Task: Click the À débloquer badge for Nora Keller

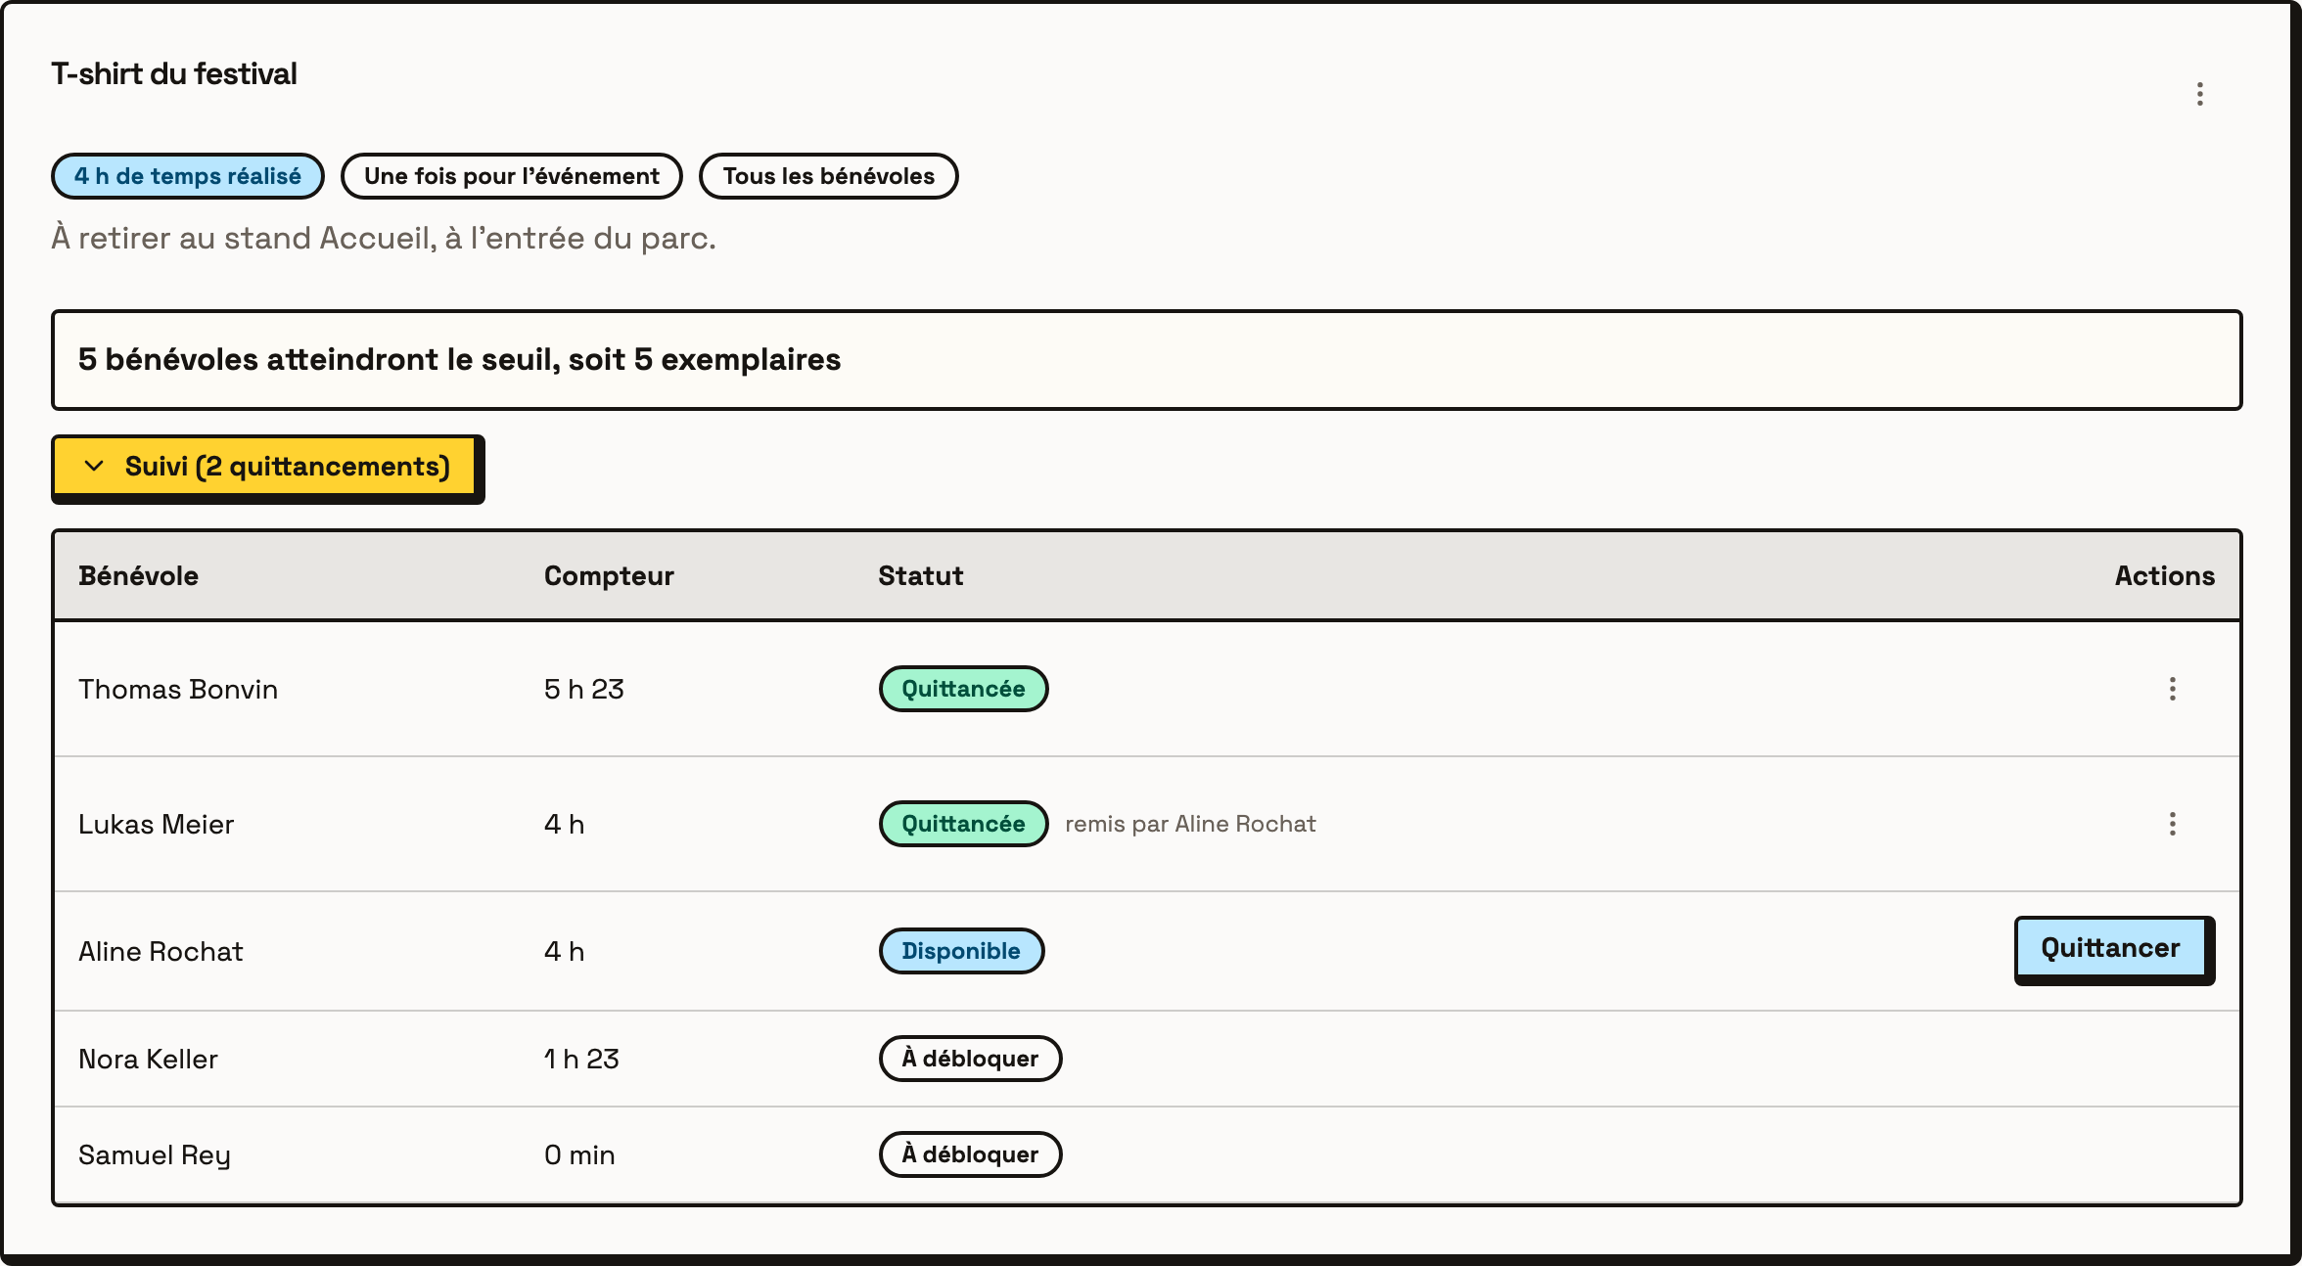Action: [970, 1059]
